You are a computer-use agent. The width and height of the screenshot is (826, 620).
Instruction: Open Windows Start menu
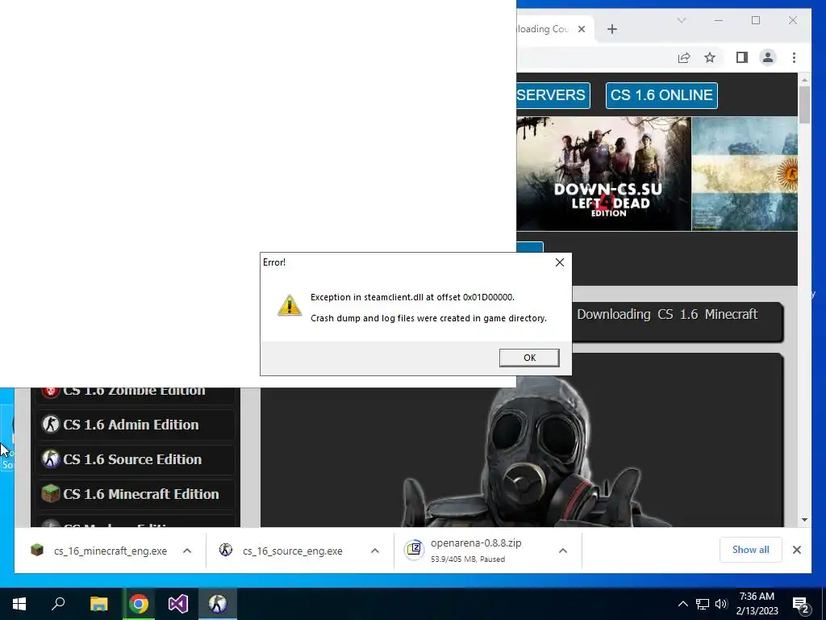[19, 604]
